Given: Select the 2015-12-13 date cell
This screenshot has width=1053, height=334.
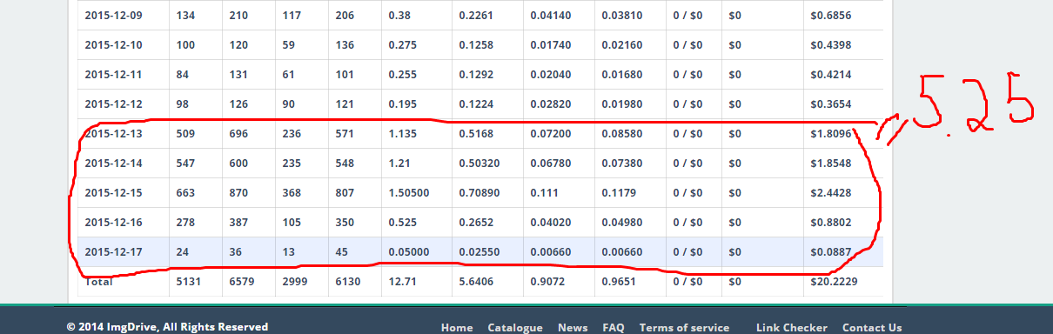Looking at the screenshot, I should pyautogui.click(x=113, y=134).
